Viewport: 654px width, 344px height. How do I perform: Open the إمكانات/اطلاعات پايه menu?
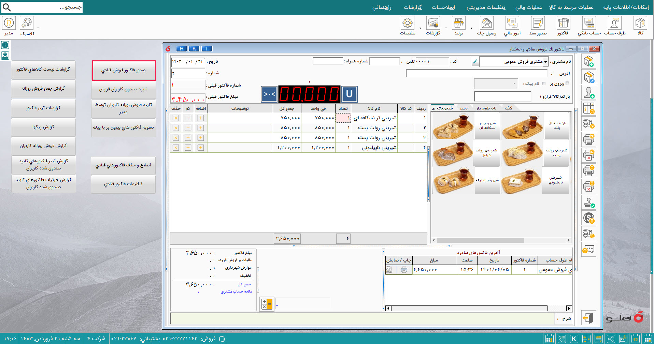pos(626,7)
